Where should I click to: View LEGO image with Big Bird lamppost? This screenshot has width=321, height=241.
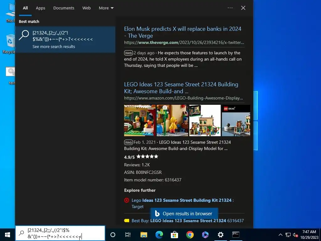(172, 120)
